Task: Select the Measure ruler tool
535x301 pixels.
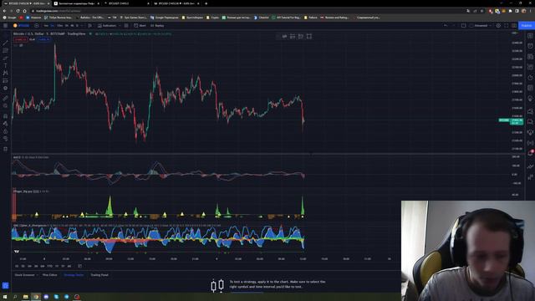Action: pyautogui.click(x=5, y=99)
